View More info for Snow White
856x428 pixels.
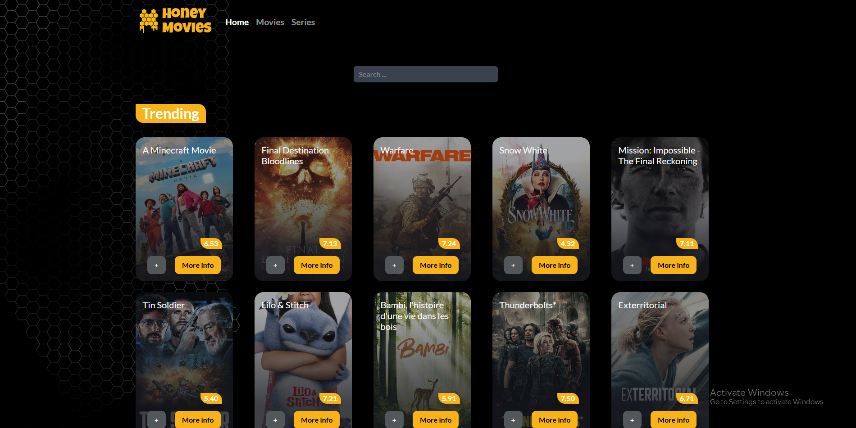(555, 265)
